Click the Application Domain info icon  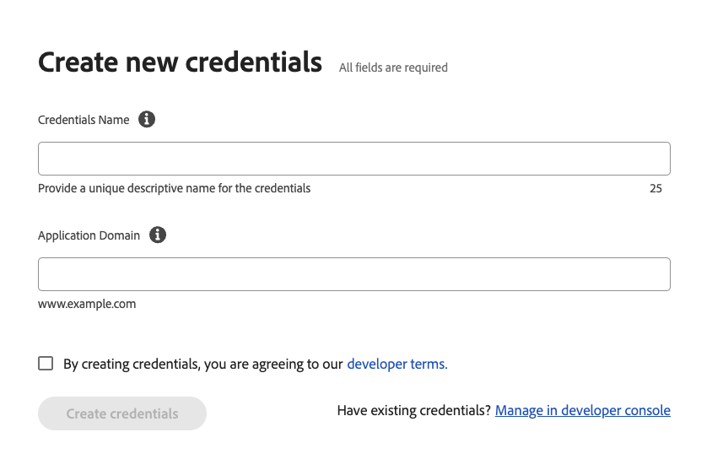click(x=158, y=235)
